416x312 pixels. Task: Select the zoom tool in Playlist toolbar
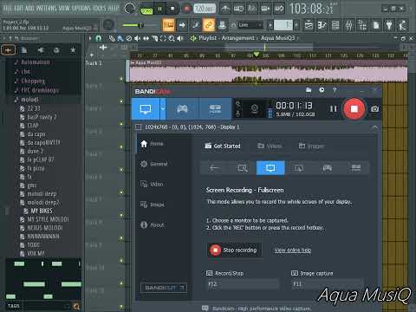(172, 38)
